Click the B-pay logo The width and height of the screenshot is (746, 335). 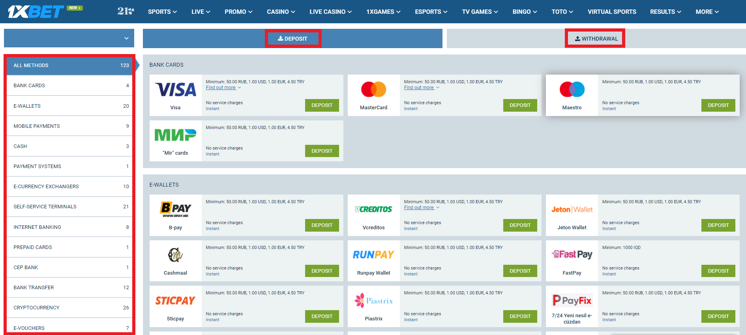point(175,210)
